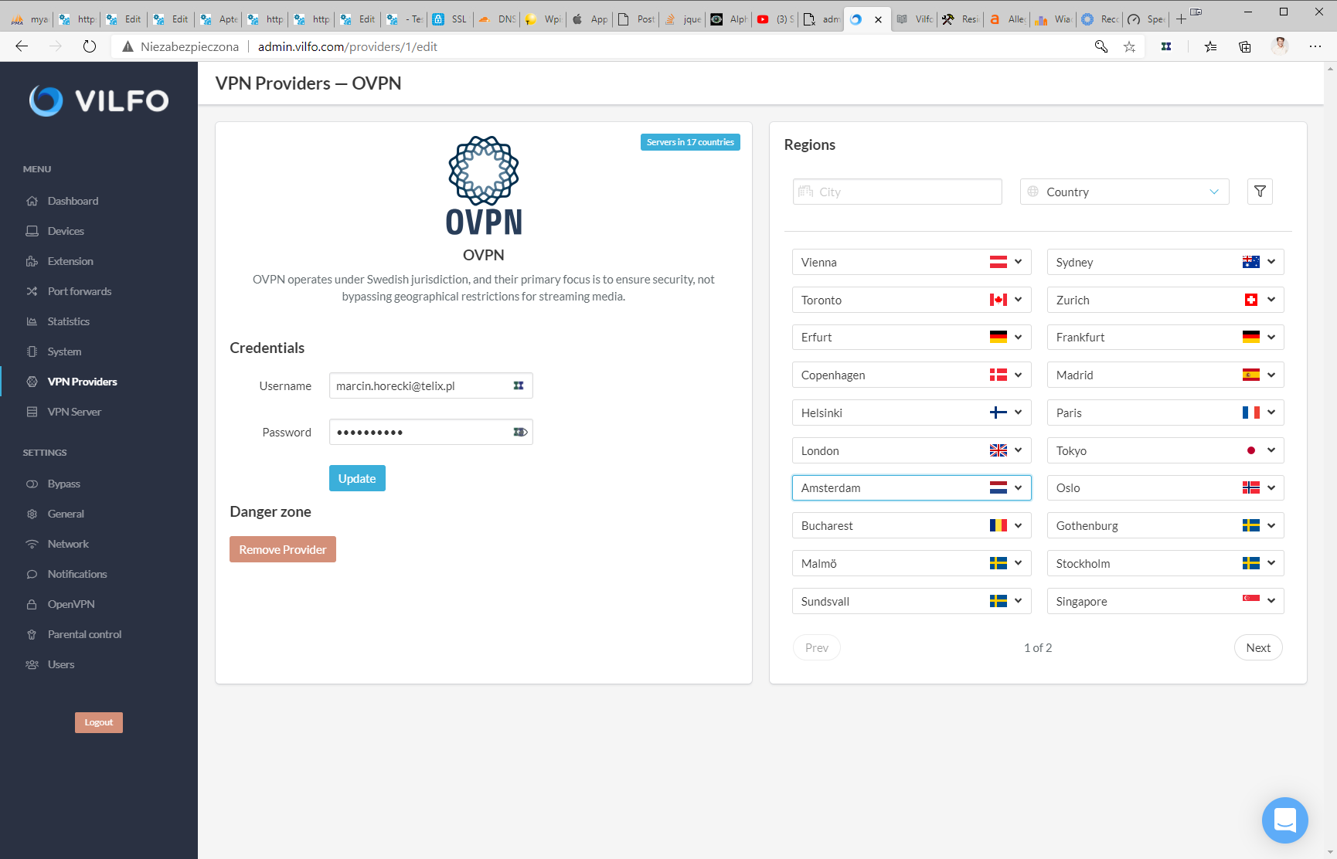Click the password manager icon in Username field
Image resolution: width=1337 pixels, height=859 pixels.
pyautogui.click(x=519, y=385)
